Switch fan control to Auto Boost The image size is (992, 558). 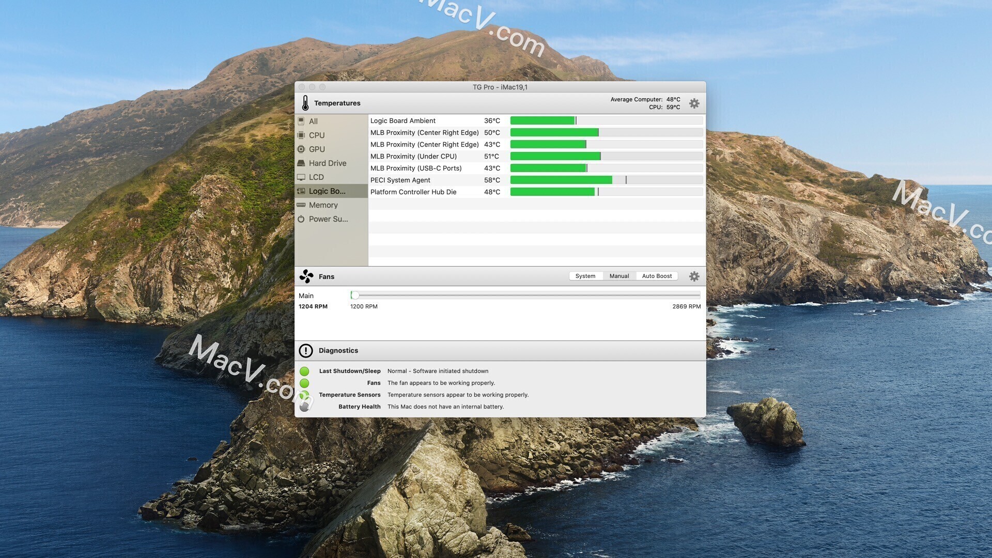click(x=657, y=276)
